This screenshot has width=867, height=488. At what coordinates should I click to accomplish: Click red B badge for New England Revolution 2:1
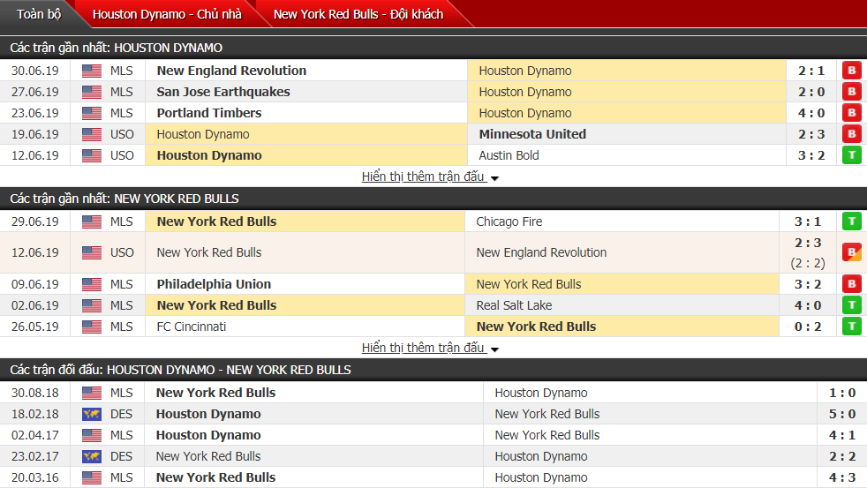coord(851,71)
